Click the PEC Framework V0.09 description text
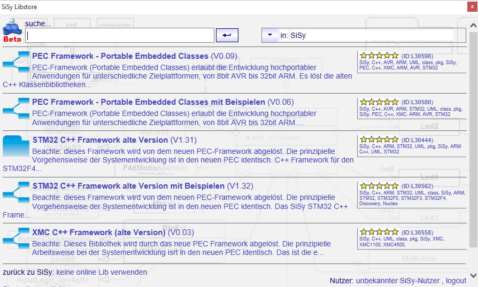The height and width of the screenshot is (287, 478). (178, 76)
